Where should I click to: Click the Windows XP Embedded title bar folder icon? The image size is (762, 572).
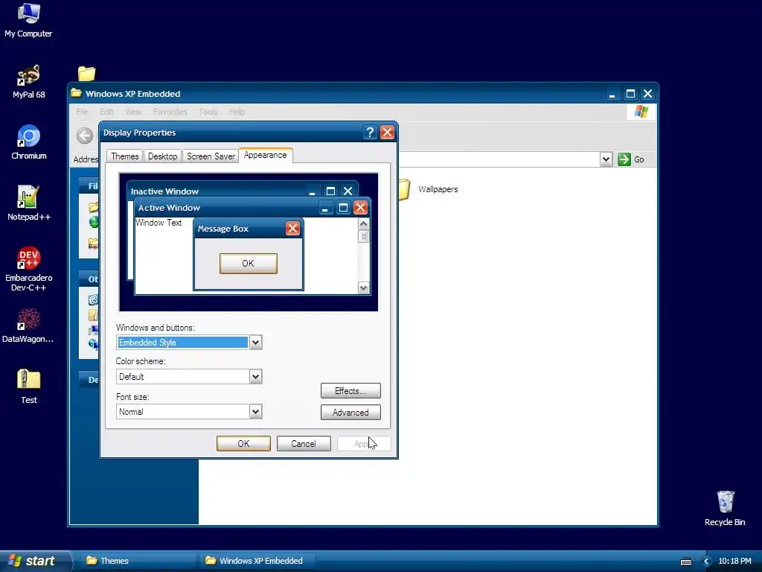tap(77, 93)
